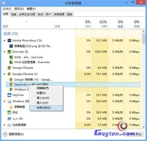Screen dimensions: 147x141
Task: Collapse the Windows 资源管理器 group
Action: point(4,101)
